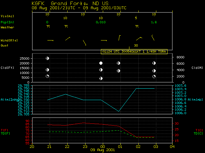
Task: Select the wind barb at 21 UTC
Action: pos(50,40)
